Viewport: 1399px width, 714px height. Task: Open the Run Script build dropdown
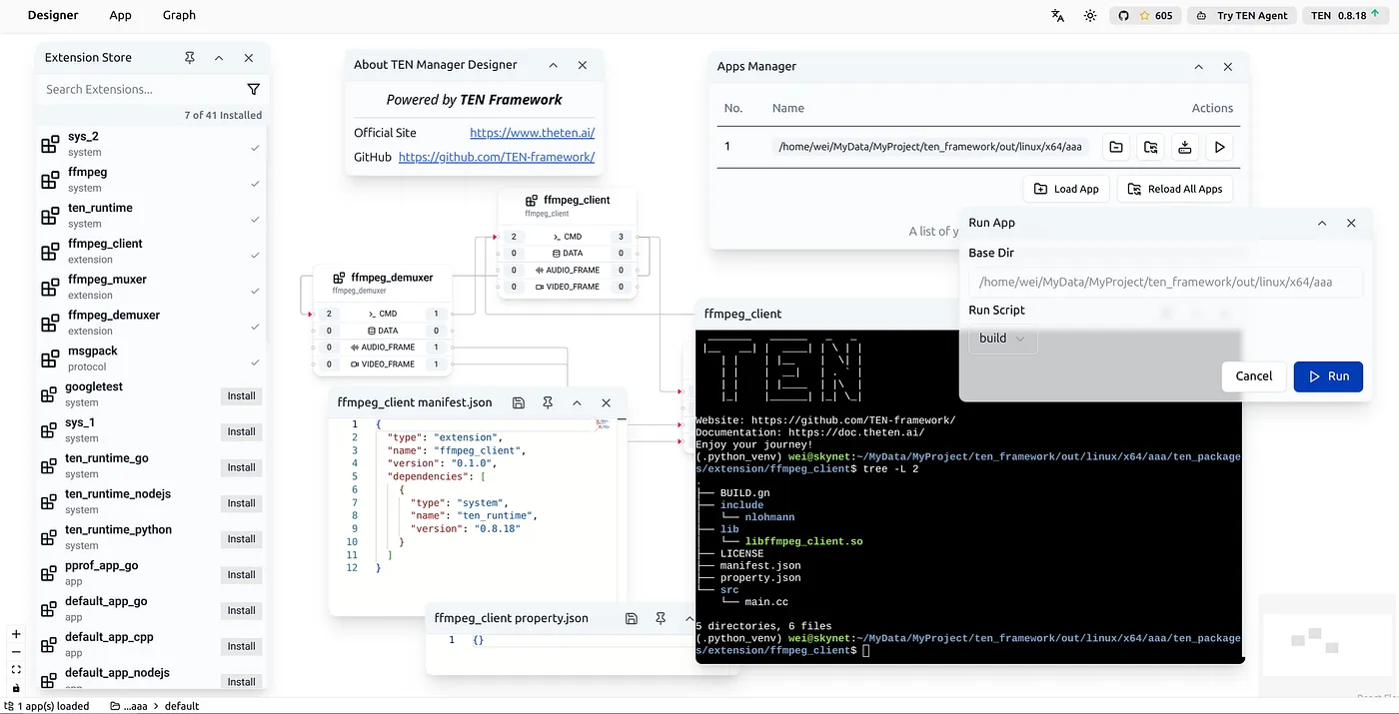1002,339
